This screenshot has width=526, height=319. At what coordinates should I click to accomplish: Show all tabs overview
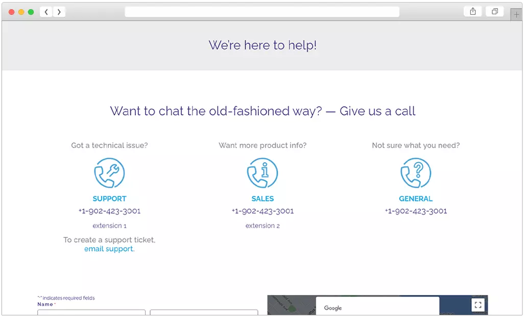pos(494,11)
